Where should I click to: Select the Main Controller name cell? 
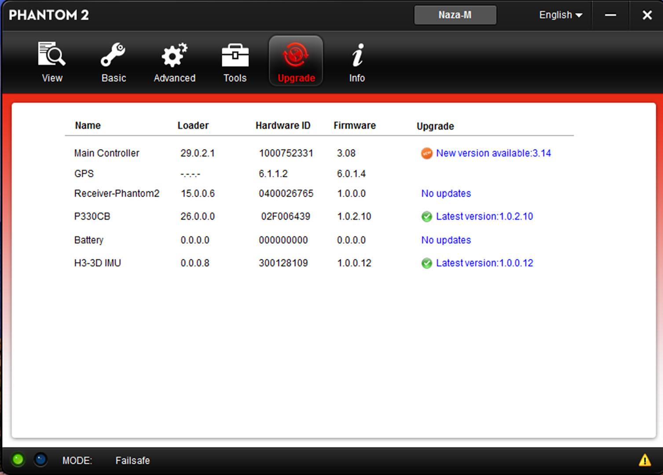point(106,153)
